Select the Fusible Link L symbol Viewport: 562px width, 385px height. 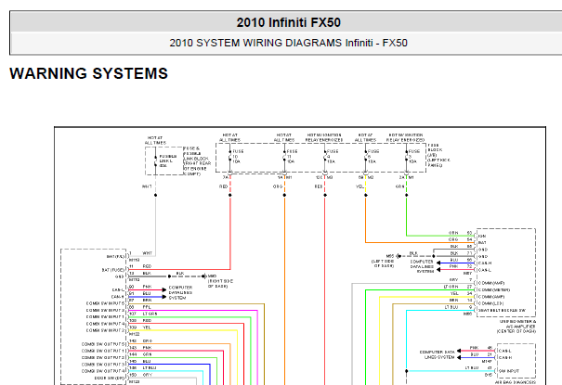pos(155,161)
